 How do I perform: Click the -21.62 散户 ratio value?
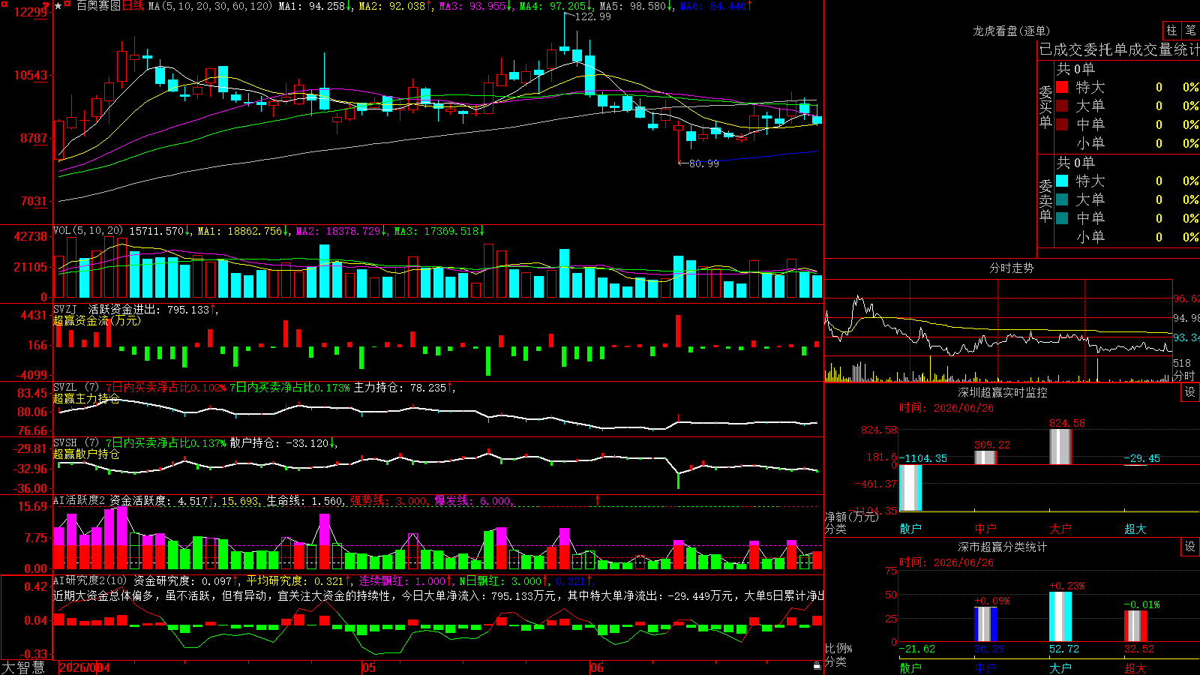pyautogui.click(x=917, y=649)
